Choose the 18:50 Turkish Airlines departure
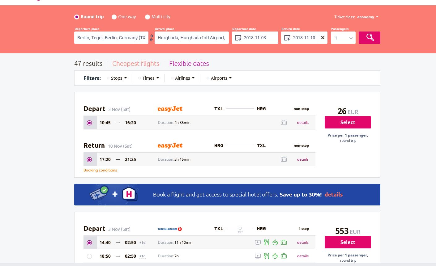Image resolution: width=436 pixels, height=266 pixels. coord(89,256)
